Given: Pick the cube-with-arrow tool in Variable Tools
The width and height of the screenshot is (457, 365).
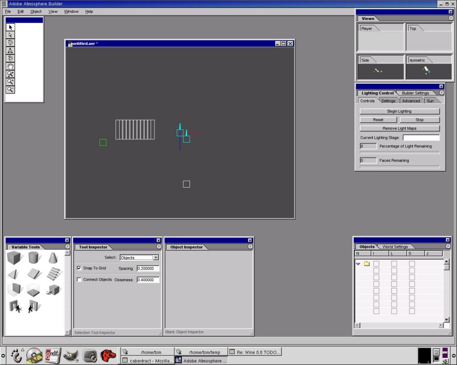Looking at the screenshot, I should 54,290.
